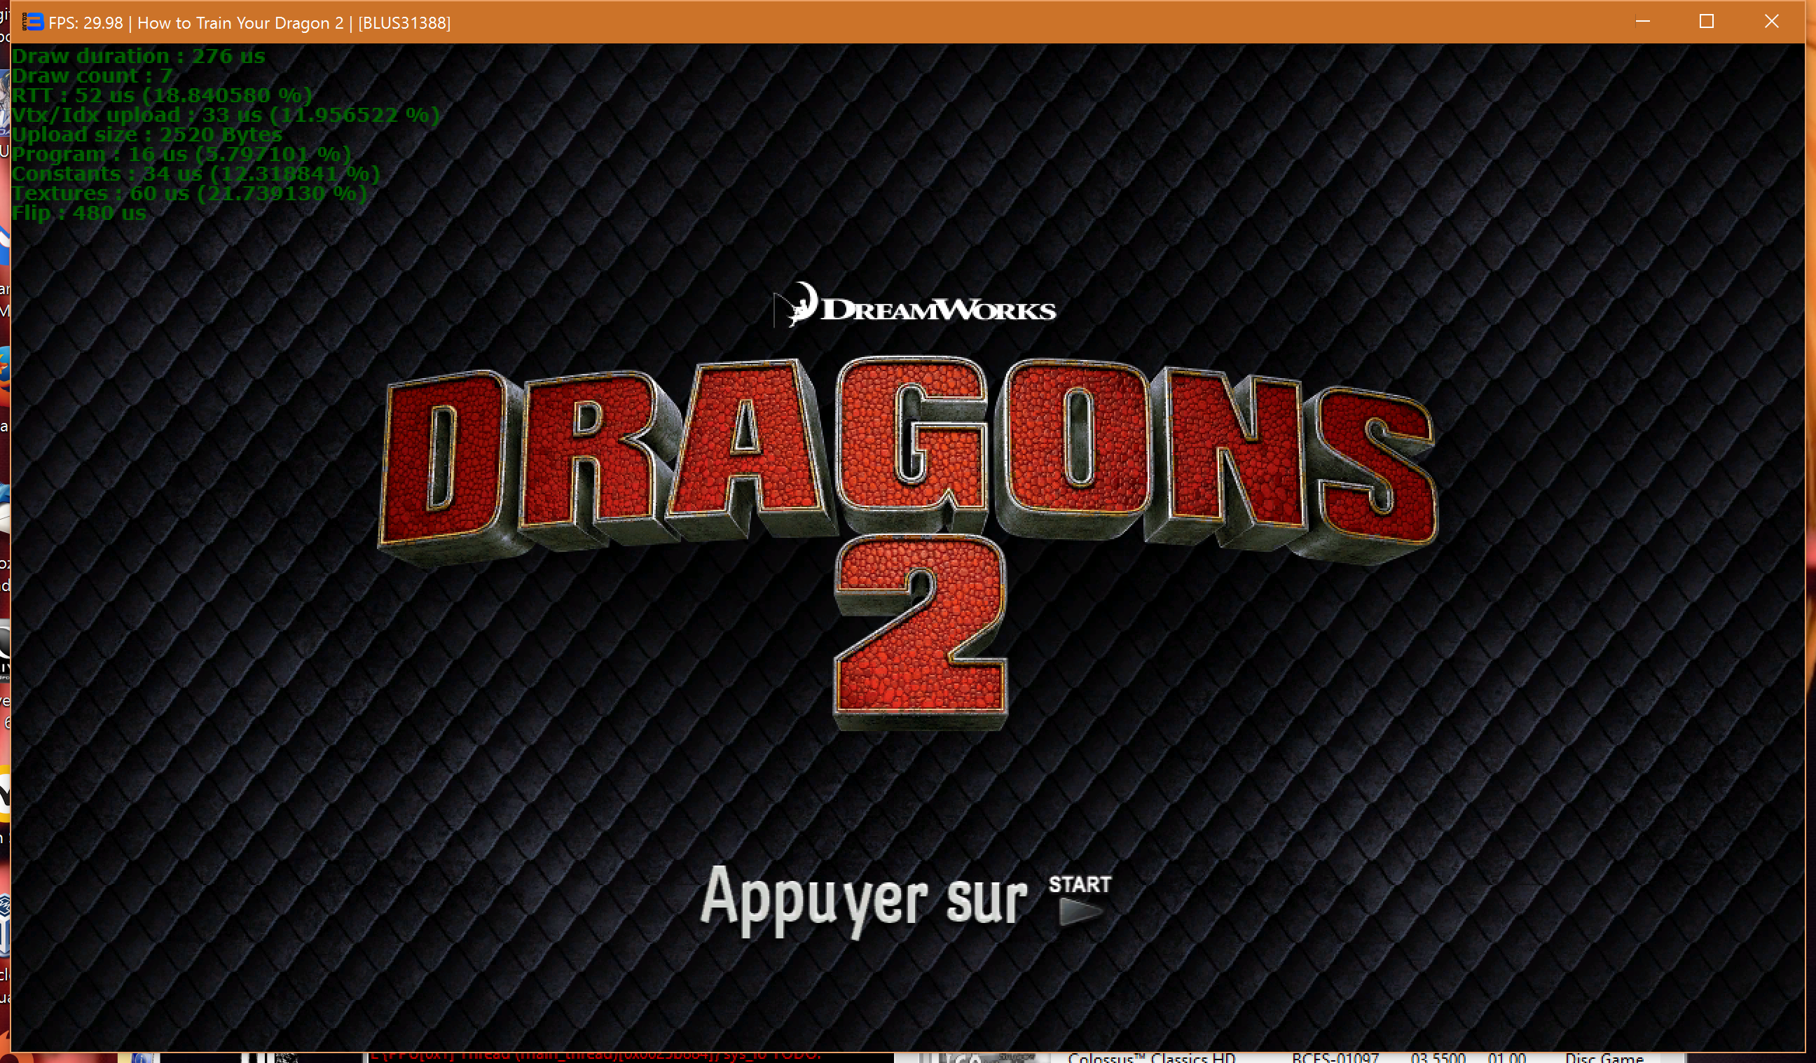Select the Colossus Classics HD game entry
This screenshot has width=1816, height=1063.
coord(1151,1057)
